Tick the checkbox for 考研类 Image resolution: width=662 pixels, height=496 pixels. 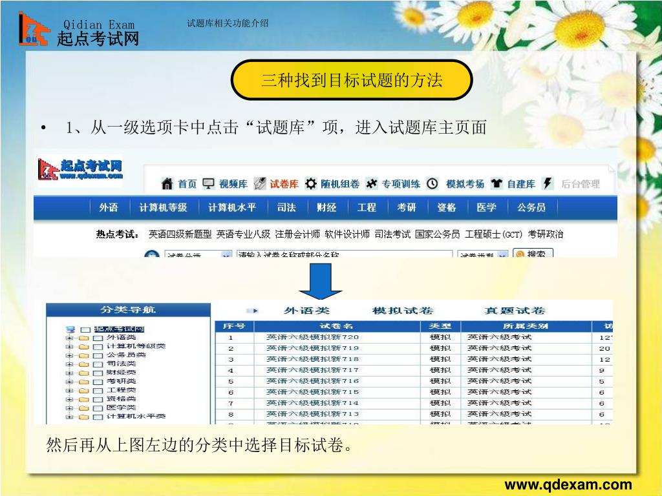point(98,382)
